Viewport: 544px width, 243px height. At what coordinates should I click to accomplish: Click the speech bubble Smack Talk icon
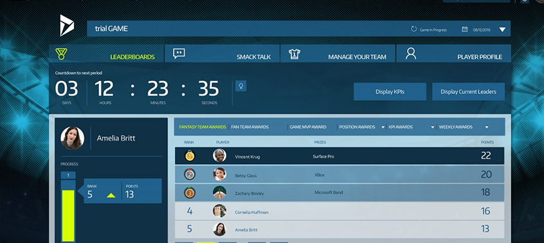click(x=179, y=54)
